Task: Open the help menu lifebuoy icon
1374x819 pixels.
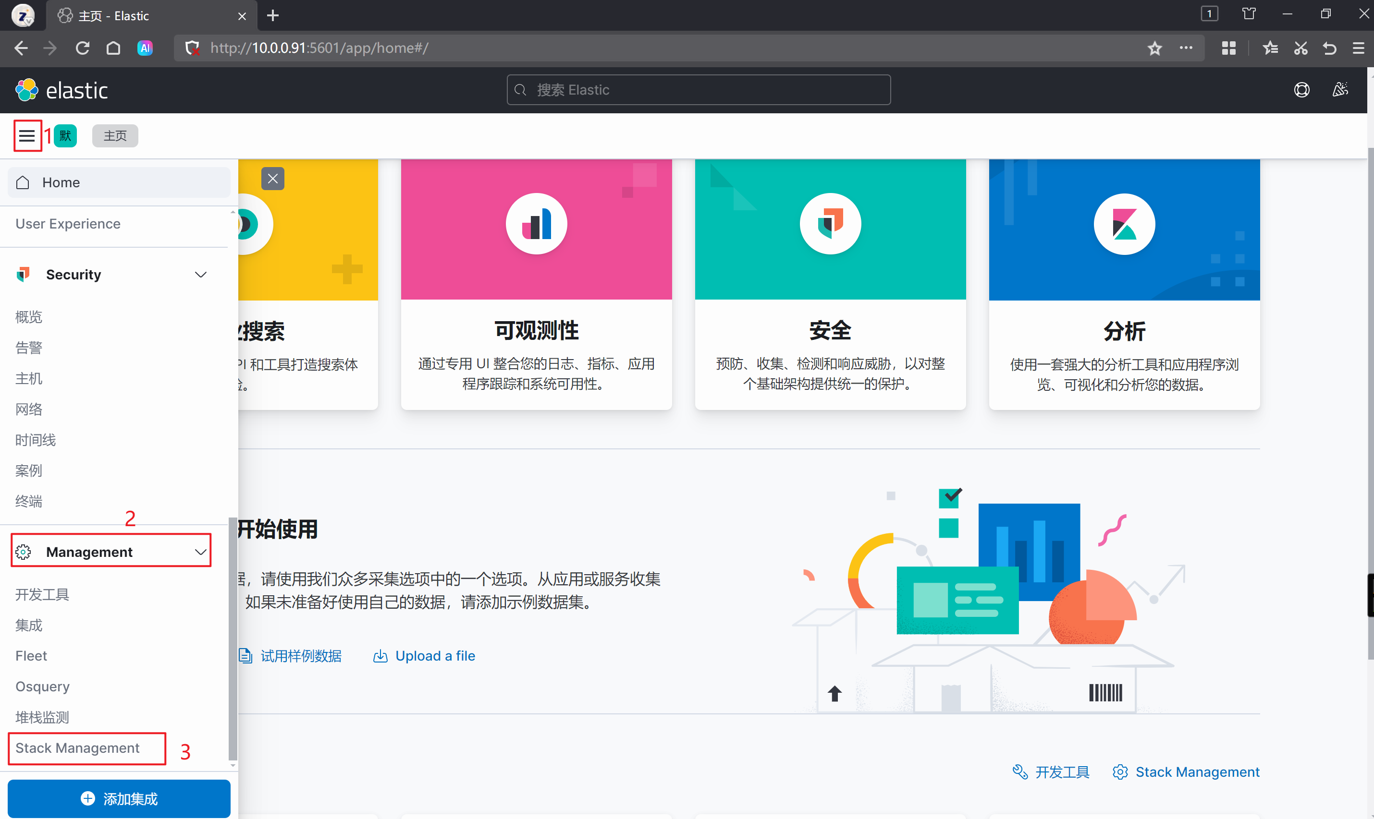Action: pyautogui.click(x=1301, y=90)
